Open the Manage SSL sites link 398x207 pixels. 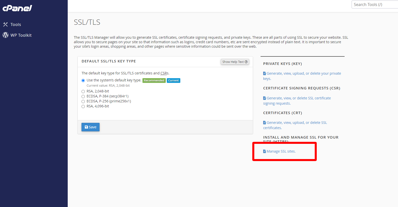coord(281,151)
